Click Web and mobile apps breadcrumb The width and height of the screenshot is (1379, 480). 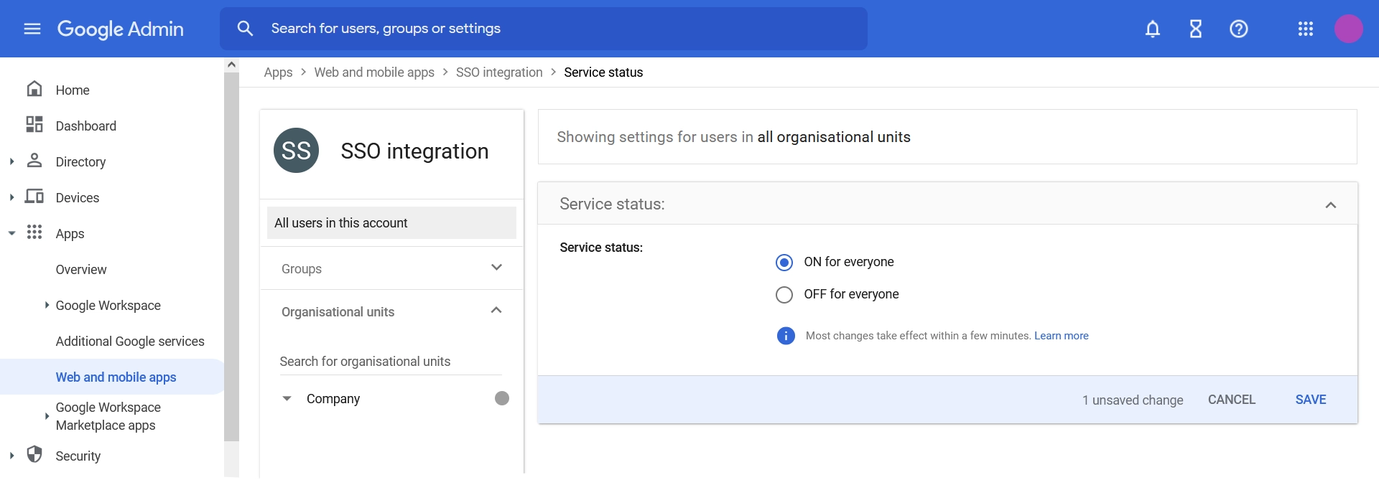point(374,72)
